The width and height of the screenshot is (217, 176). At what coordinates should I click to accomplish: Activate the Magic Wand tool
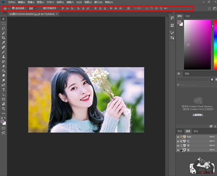3,33
